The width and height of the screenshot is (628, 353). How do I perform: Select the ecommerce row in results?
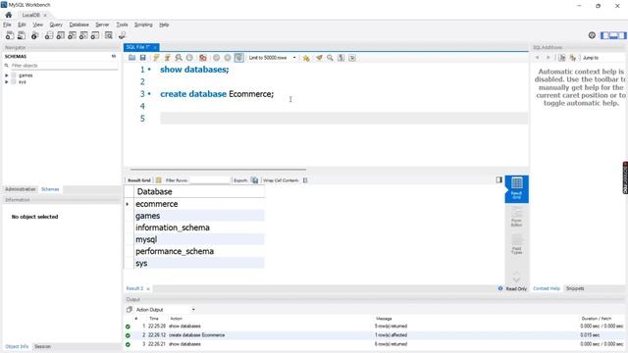point(199,204)
